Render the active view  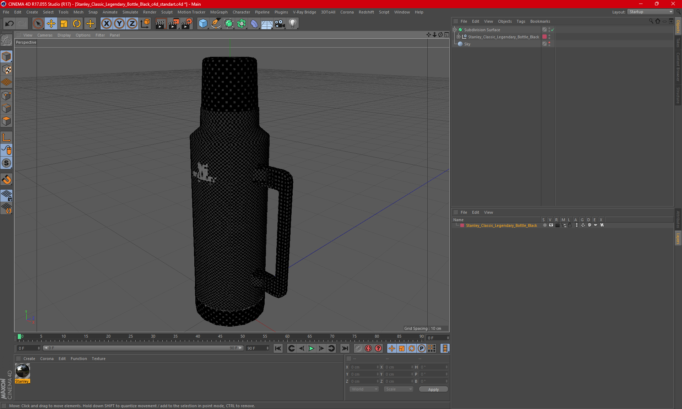(x=160, y=24)
